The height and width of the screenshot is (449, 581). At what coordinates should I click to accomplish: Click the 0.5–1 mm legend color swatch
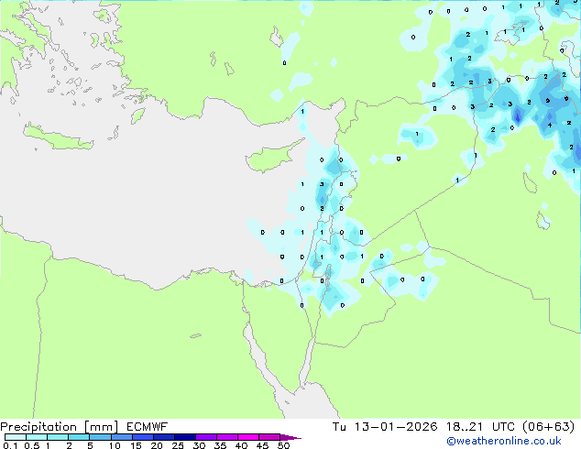pyautogui.click(x=37, y=437)
